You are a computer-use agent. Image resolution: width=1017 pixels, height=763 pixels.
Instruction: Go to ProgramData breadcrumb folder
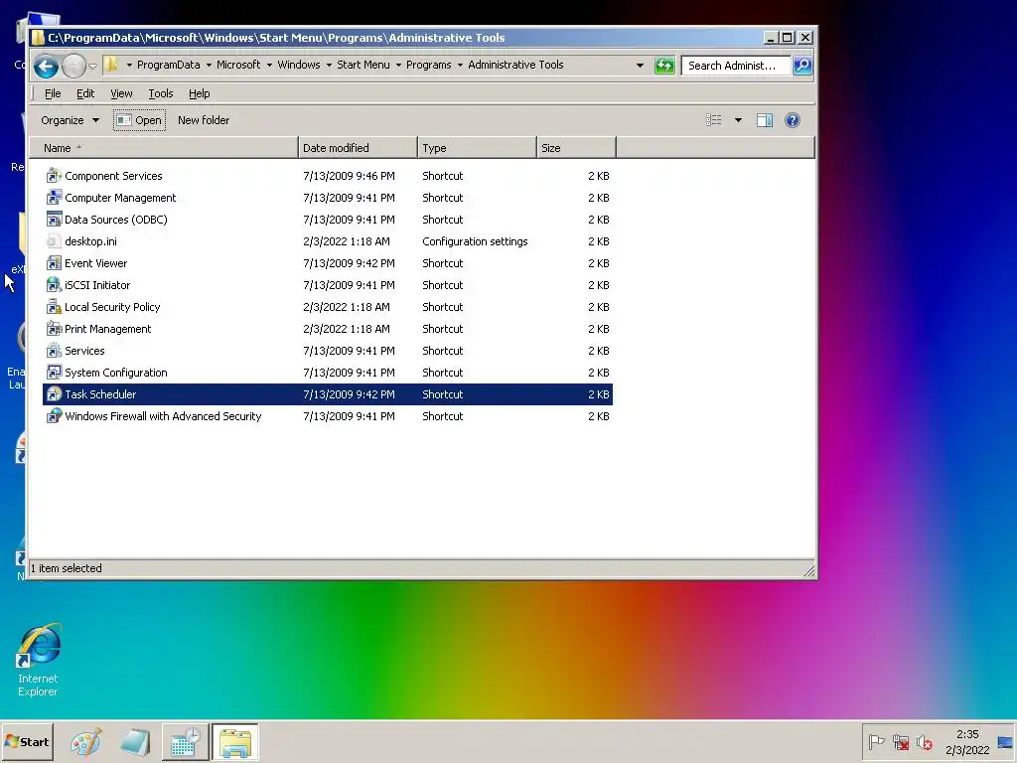[x=169, y=65]
